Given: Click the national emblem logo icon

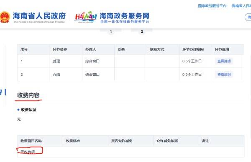Looking at the screenshot, I should (x=5, y=17).
